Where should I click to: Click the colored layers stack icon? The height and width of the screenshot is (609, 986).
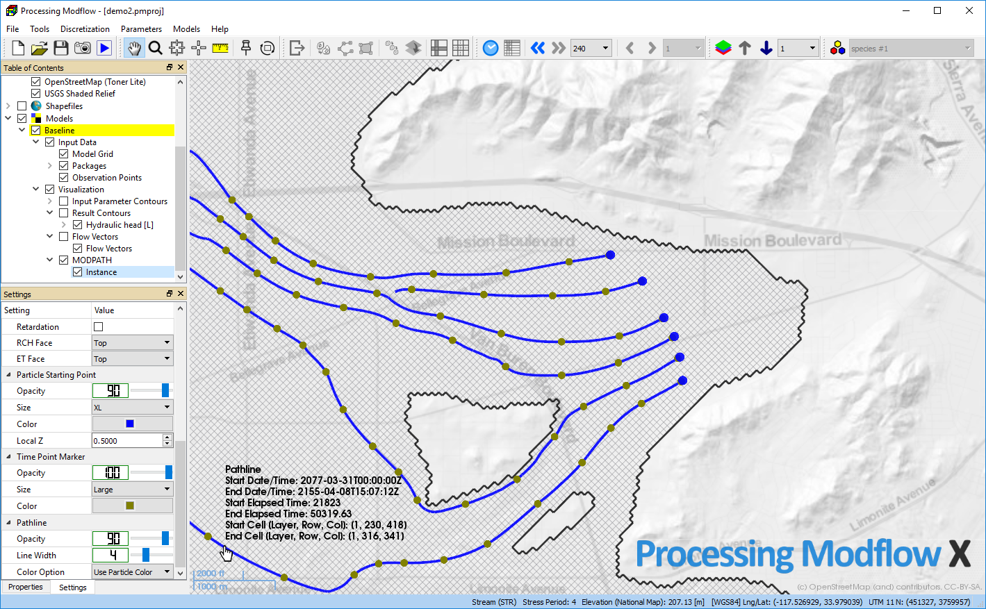(x=723, y=48)
